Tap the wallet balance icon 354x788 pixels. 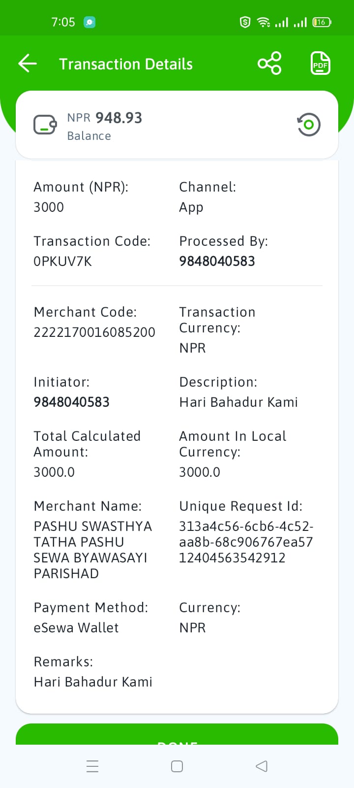point(45,125)
